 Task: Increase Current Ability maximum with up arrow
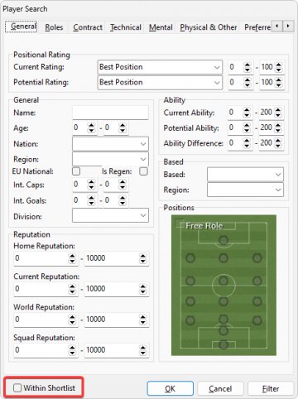(x=278, y=110)
